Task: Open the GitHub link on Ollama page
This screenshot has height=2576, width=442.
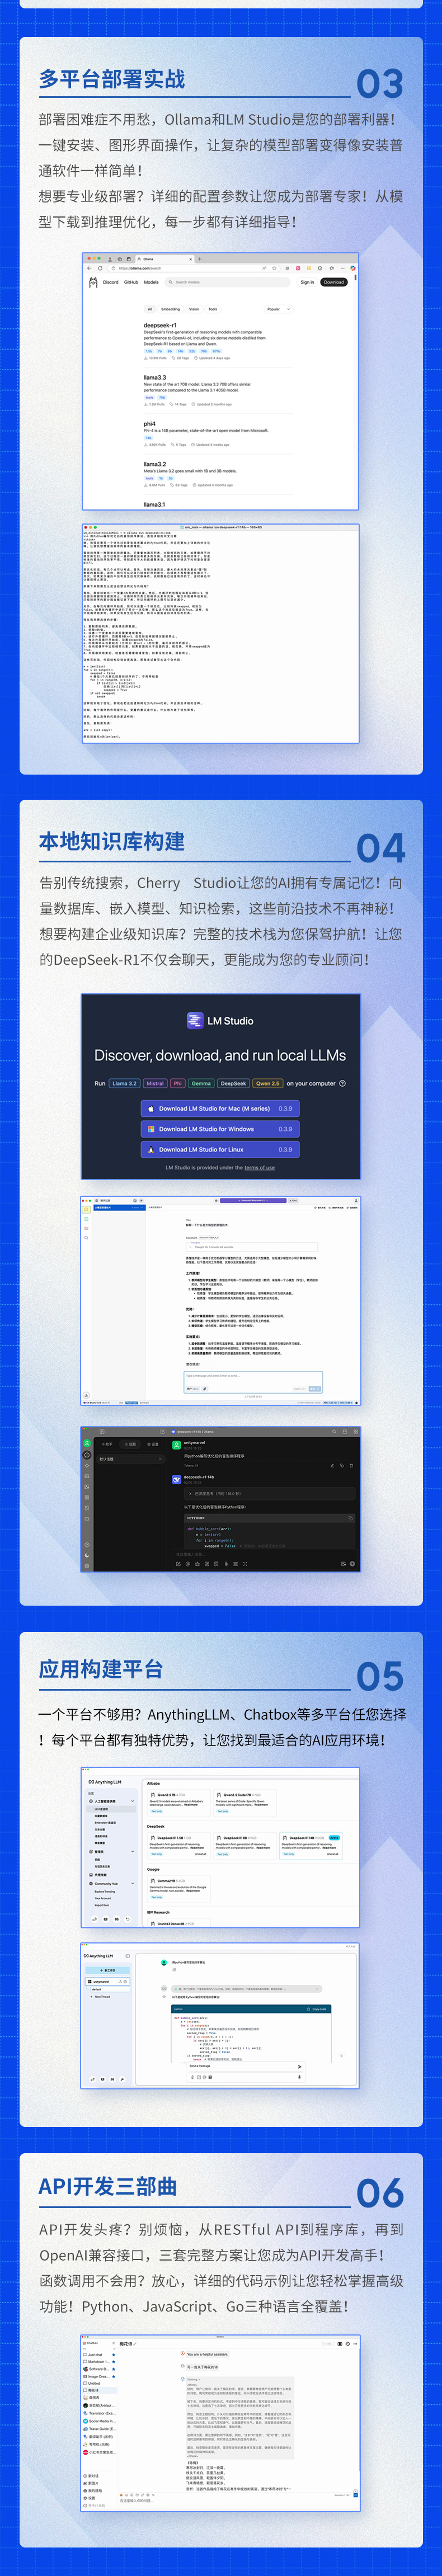Action: (131, 282)
